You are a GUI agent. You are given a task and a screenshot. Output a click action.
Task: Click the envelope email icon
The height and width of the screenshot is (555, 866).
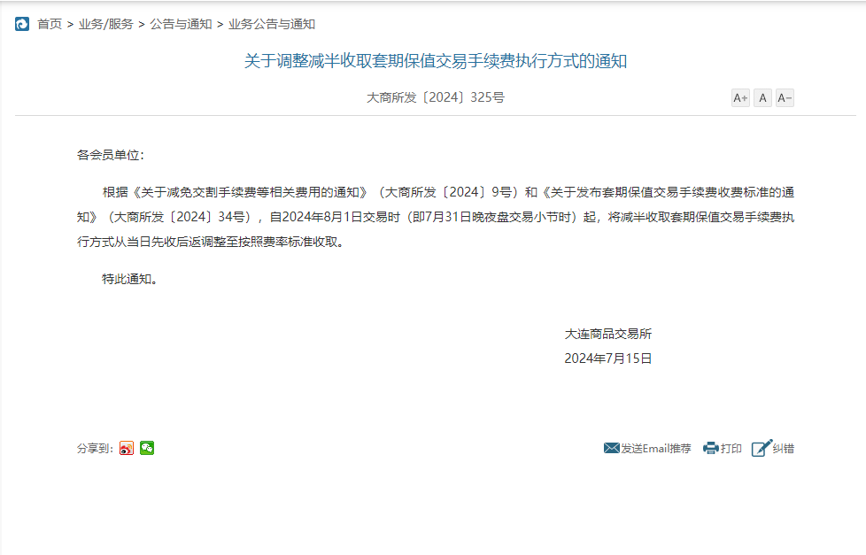click(x=611, y=448)
